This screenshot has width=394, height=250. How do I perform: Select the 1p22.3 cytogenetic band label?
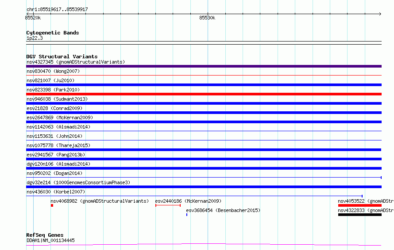35,38
